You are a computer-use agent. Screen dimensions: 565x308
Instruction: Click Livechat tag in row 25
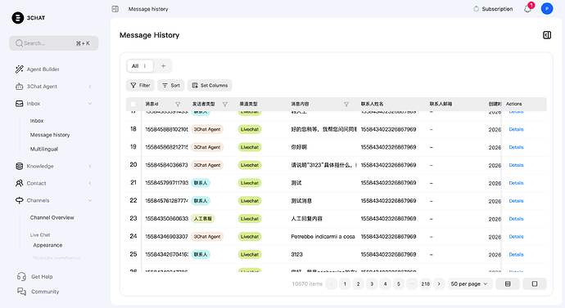tap(250, 254)
